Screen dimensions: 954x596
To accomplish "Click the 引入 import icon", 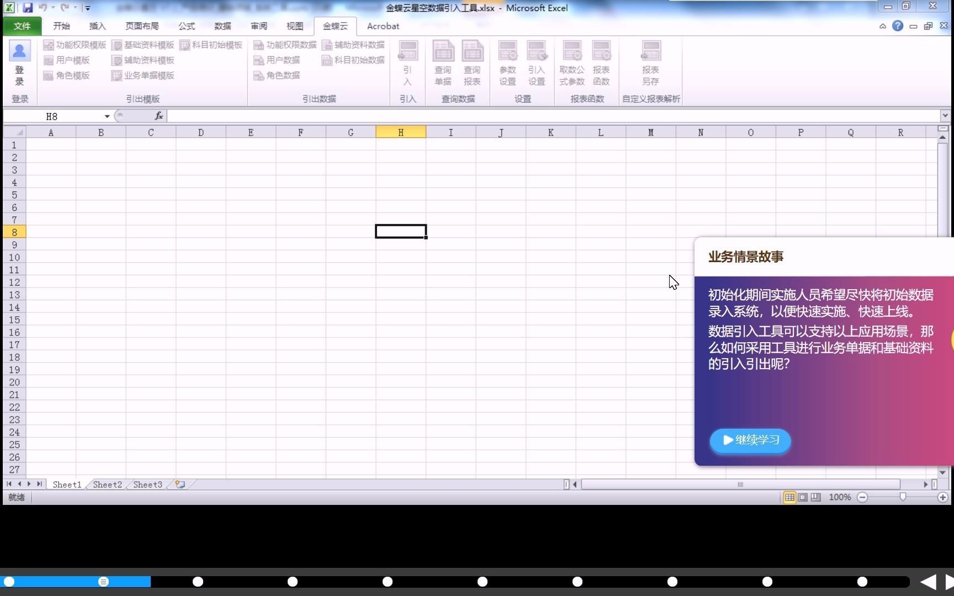I will [407, 63].
